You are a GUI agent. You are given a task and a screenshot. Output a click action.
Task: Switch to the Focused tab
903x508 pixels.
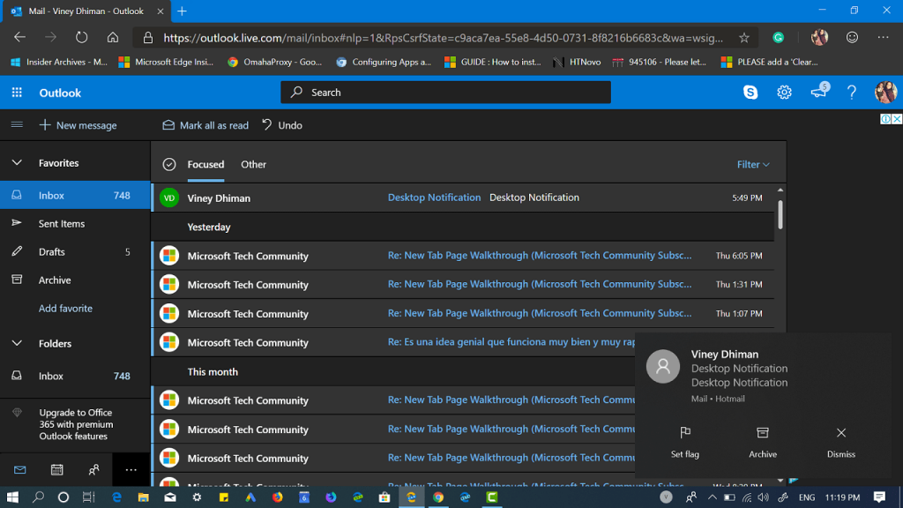(x=205, y=165)
